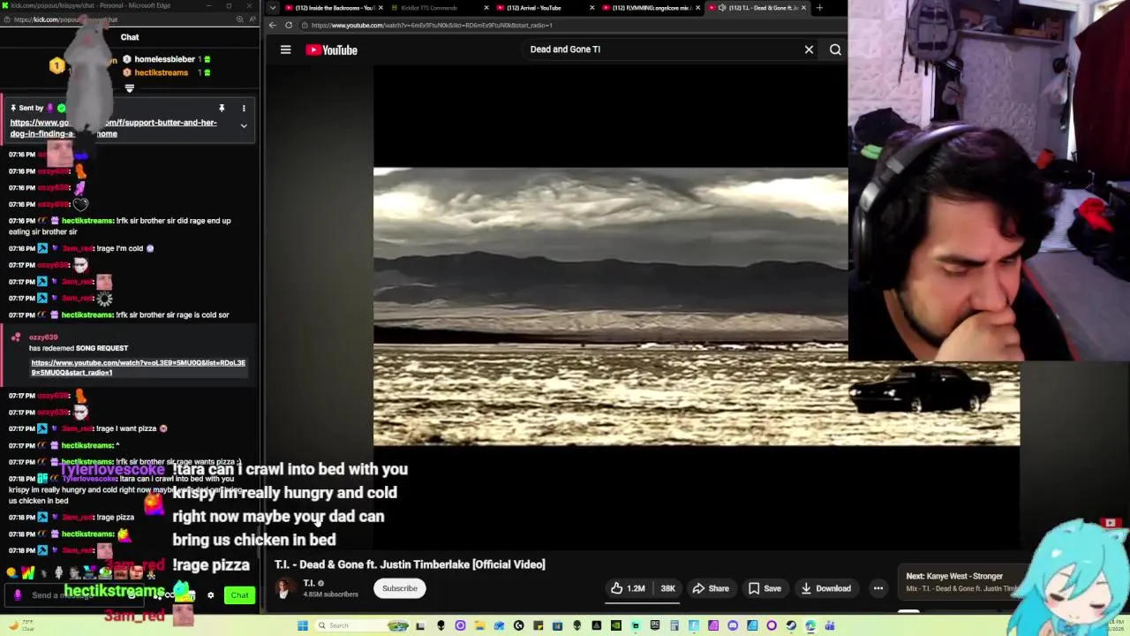Viewport: 1130px width, 636px height.
Task: Open ozzy639's redeemed song request YouTube link
Action: (139, 367)
